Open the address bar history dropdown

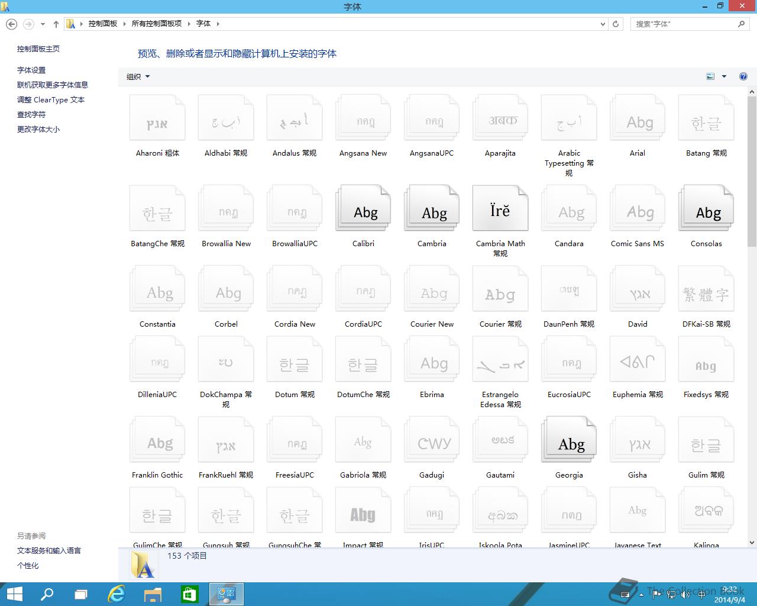(x=603, y=24)
